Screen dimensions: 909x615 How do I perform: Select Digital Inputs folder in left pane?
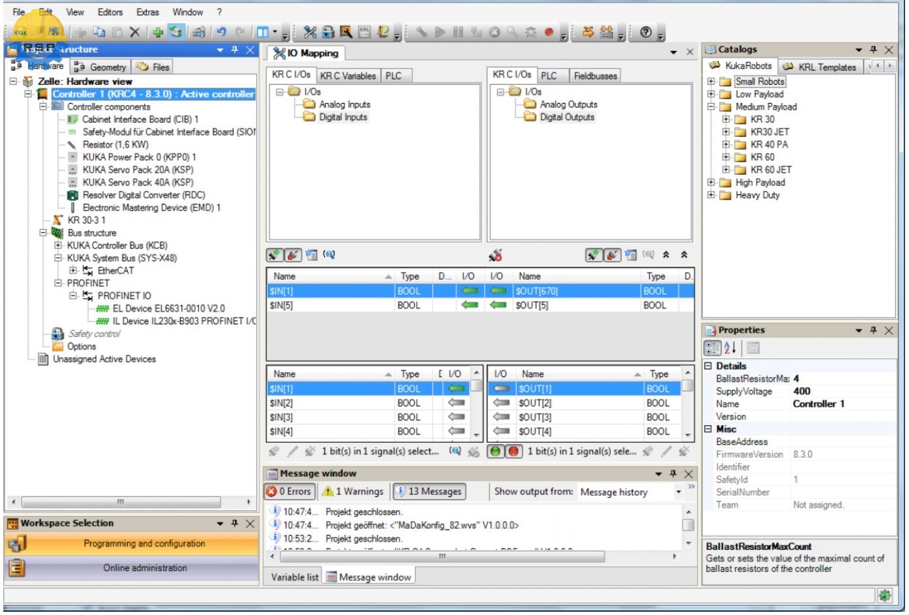[343, 117]
